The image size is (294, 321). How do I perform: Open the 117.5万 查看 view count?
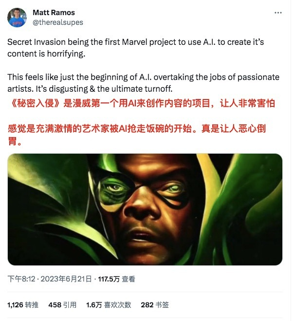click(x=116, y=279)
